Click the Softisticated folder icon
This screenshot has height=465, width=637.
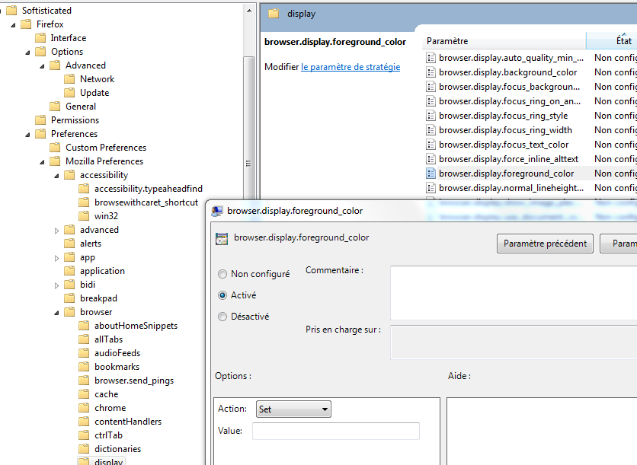tap(11, 10)
